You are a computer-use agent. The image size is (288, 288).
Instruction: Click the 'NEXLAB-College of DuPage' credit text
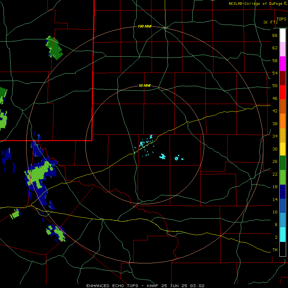click(256, 4)
